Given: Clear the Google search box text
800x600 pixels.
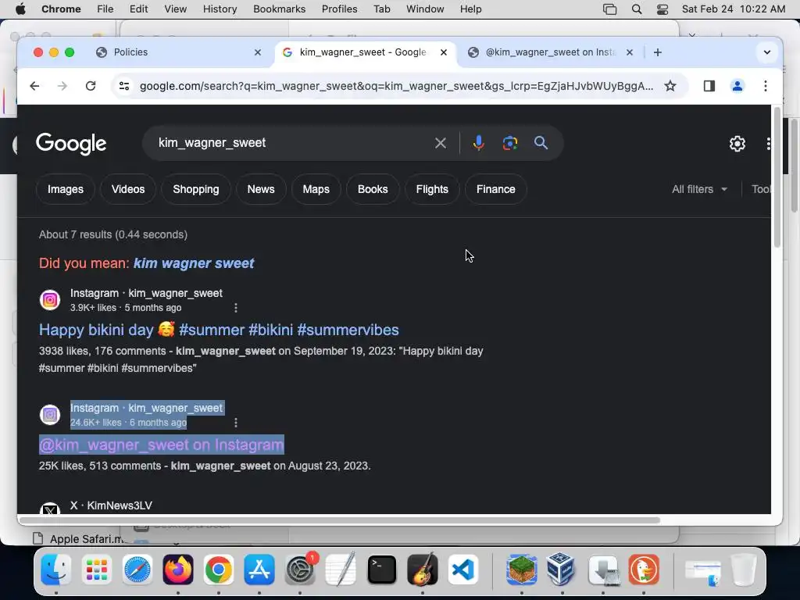Looking at the screenshot, I should tap(441, 143).
